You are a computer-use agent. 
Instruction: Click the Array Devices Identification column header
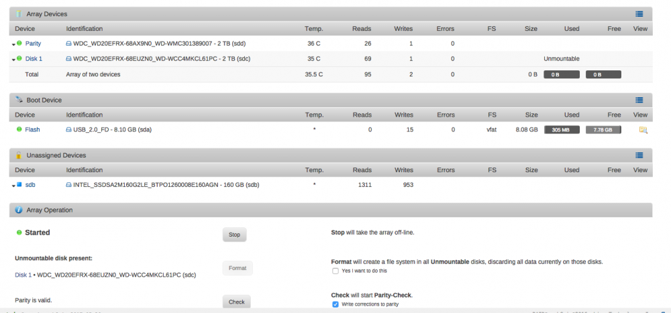pyautogui.click(x=85, y=29)
